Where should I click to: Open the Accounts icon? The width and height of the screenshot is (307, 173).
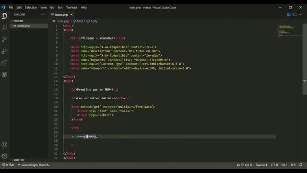(x=4, y=145)
